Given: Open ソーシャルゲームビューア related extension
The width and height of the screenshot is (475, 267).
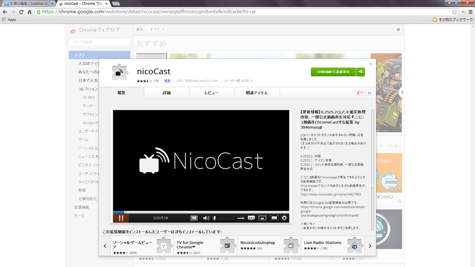Looking at the screenshot, I should click(141, 246).
